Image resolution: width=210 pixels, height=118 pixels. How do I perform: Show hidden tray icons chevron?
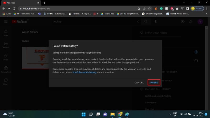170,114
